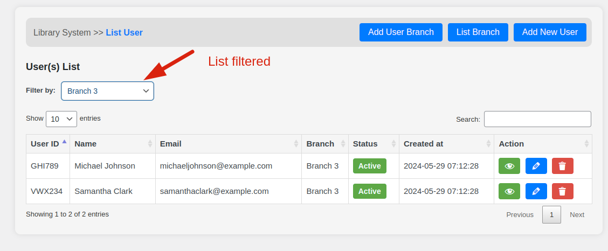This screenshot has height=251, width=608.
Task: View Samantha Clark's details with eye icon
Action: pyautogui.click(x=509, y=191)
